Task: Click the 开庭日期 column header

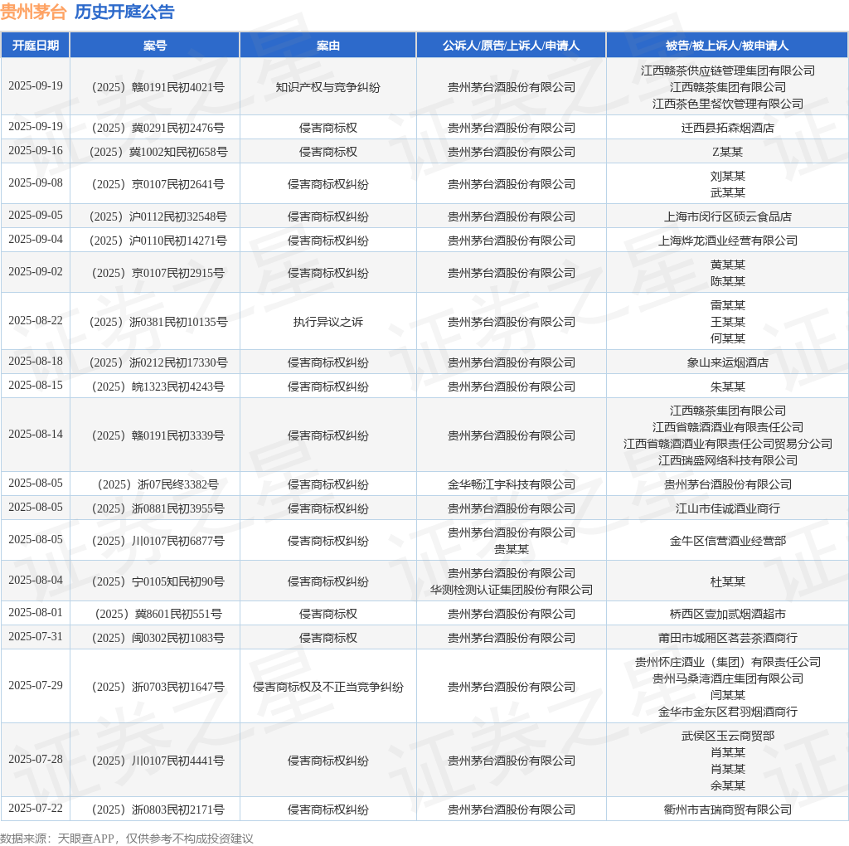Action: pyautogui.click(x=35, y=46)
